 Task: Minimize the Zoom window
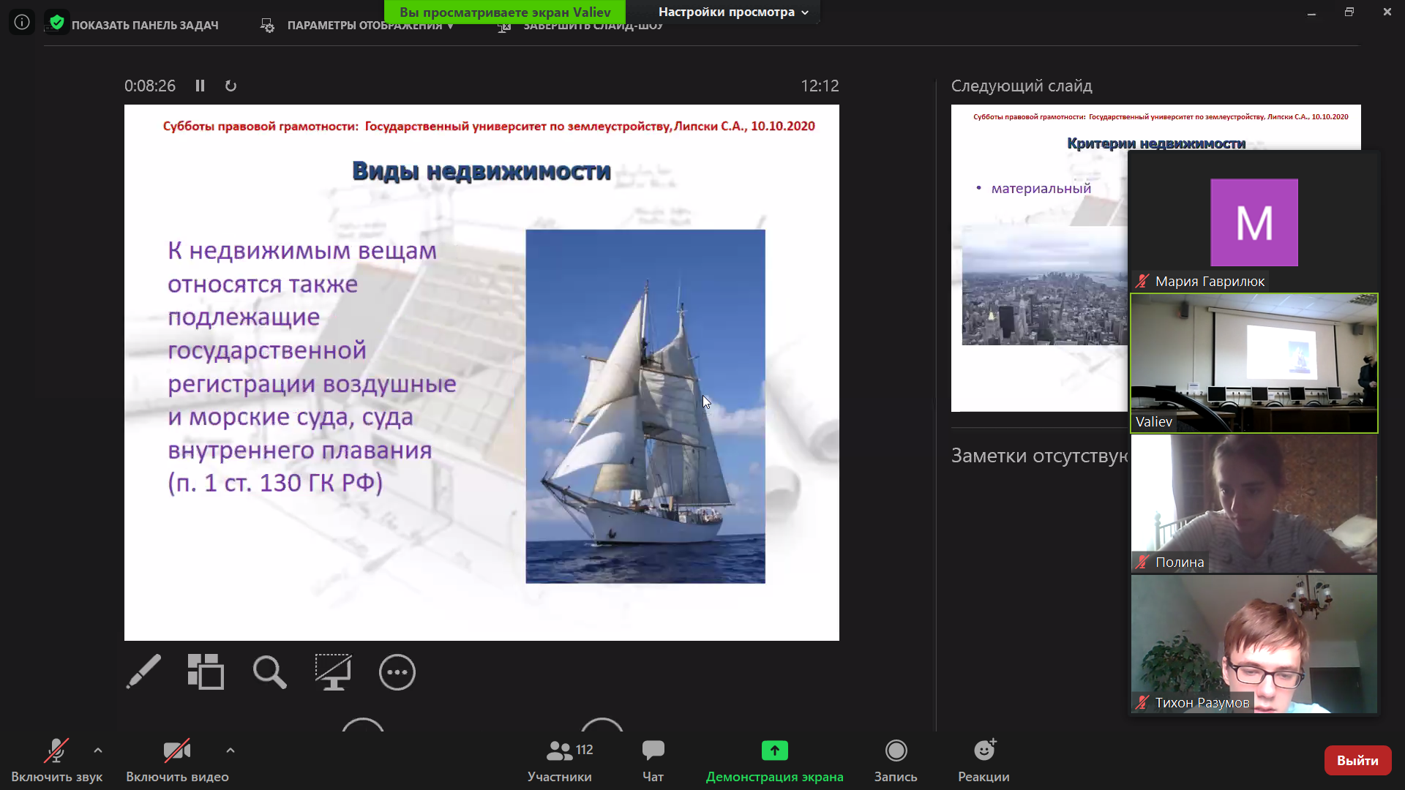1311,12
